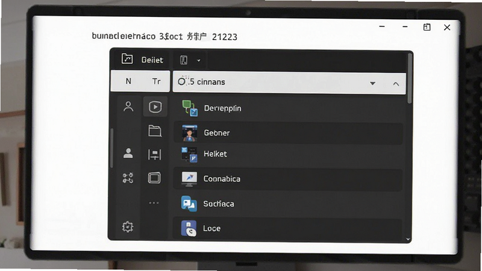
Task: Open the folder icon in sidebar
Action: click(155, 131)
